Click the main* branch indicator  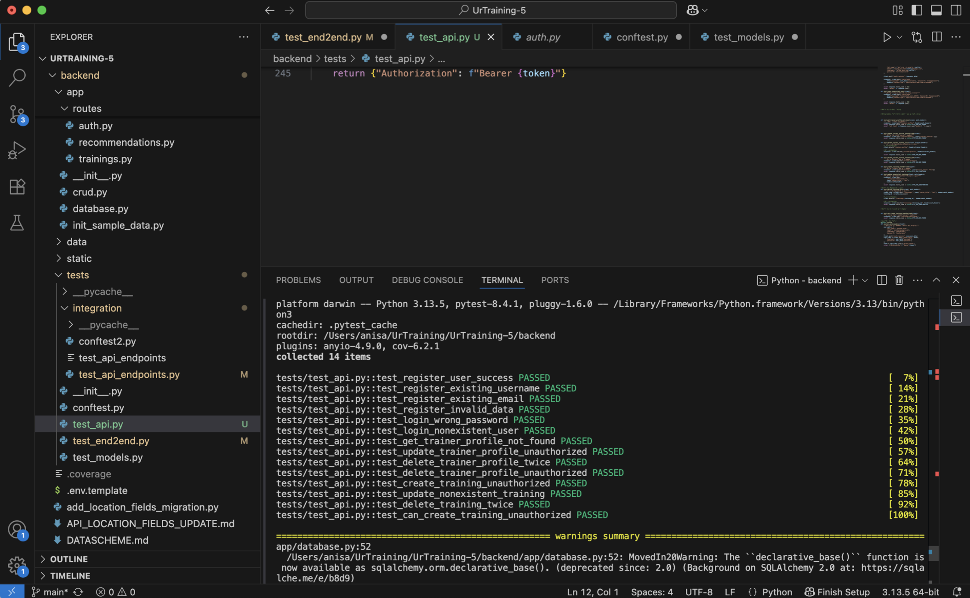click(x=50, y=592)
